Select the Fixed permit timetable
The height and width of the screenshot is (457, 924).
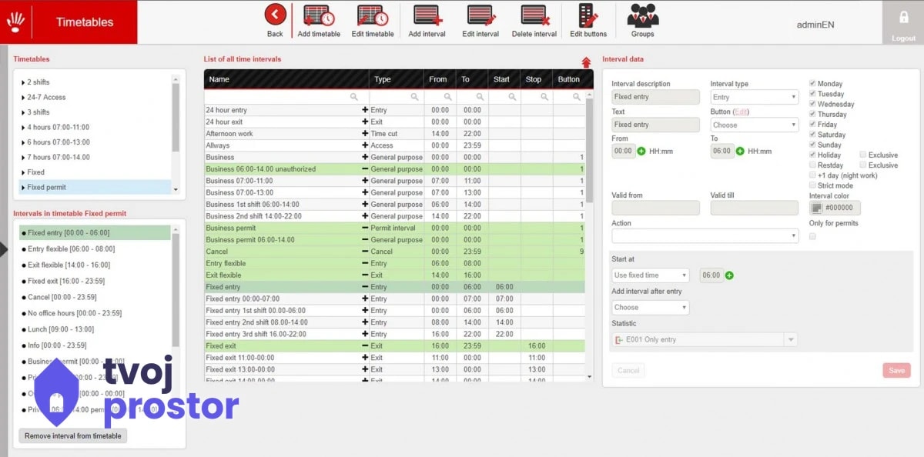[x=95, y=187]
